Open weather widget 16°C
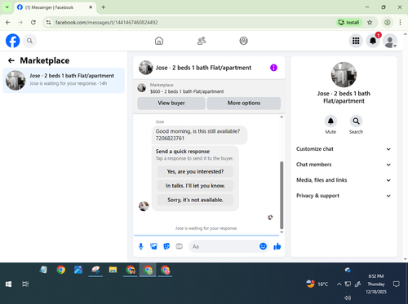This screenshot has width=408, height=304. click(317, 284)
